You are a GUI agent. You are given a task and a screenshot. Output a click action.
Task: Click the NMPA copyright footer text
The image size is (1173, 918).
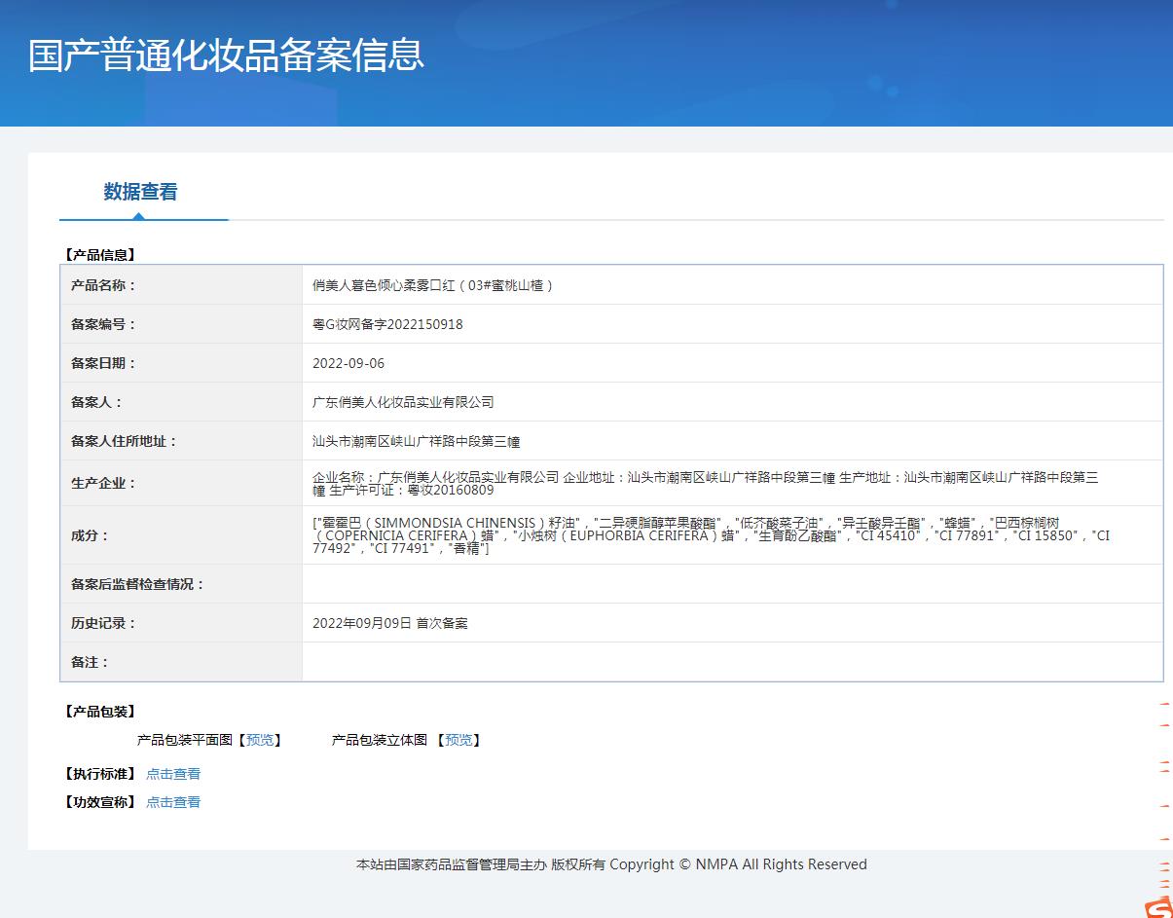coord(611,864)
